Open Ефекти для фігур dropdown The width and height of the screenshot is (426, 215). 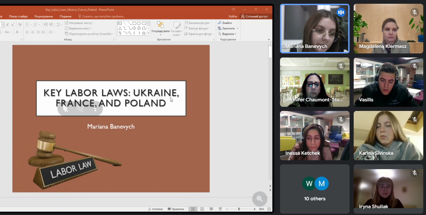(199, 34)
